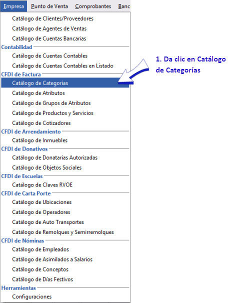Open the Punto de Venta menu
The width and height of the screenshot is (236, 303).
pyautogui.click(x=49, y=6)
